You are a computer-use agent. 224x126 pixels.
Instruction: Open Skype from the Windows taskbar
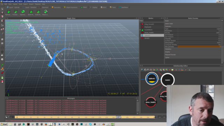[90, 124]
